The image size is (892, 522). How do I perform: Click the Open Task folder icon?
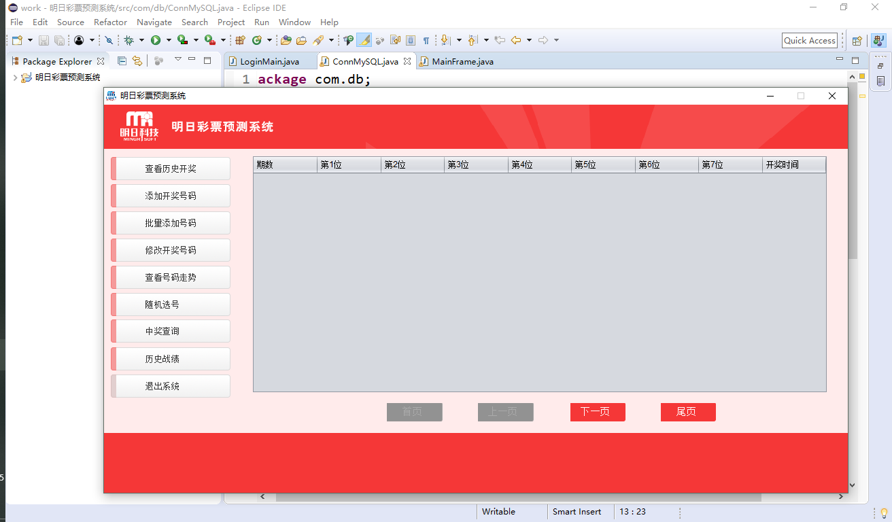tap(301, 40)
